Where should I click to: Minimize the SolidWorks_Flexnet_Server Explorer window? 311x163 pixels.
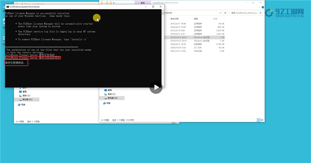pyautogui.click(x=246, y=2)
